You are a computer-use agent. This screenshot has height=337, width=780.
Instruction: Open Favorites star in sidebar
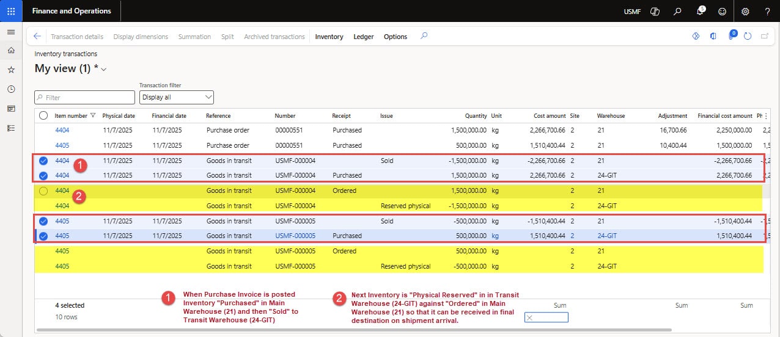tap(11, 70)
